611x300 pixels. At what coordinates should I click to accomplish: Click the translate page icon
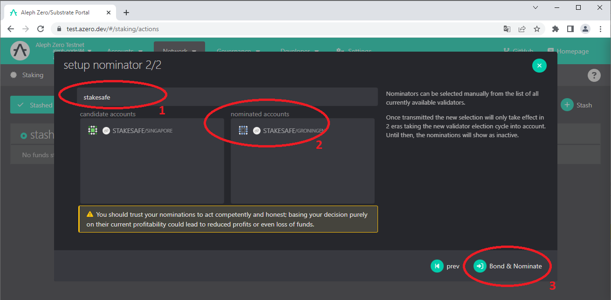coord(507,29)
